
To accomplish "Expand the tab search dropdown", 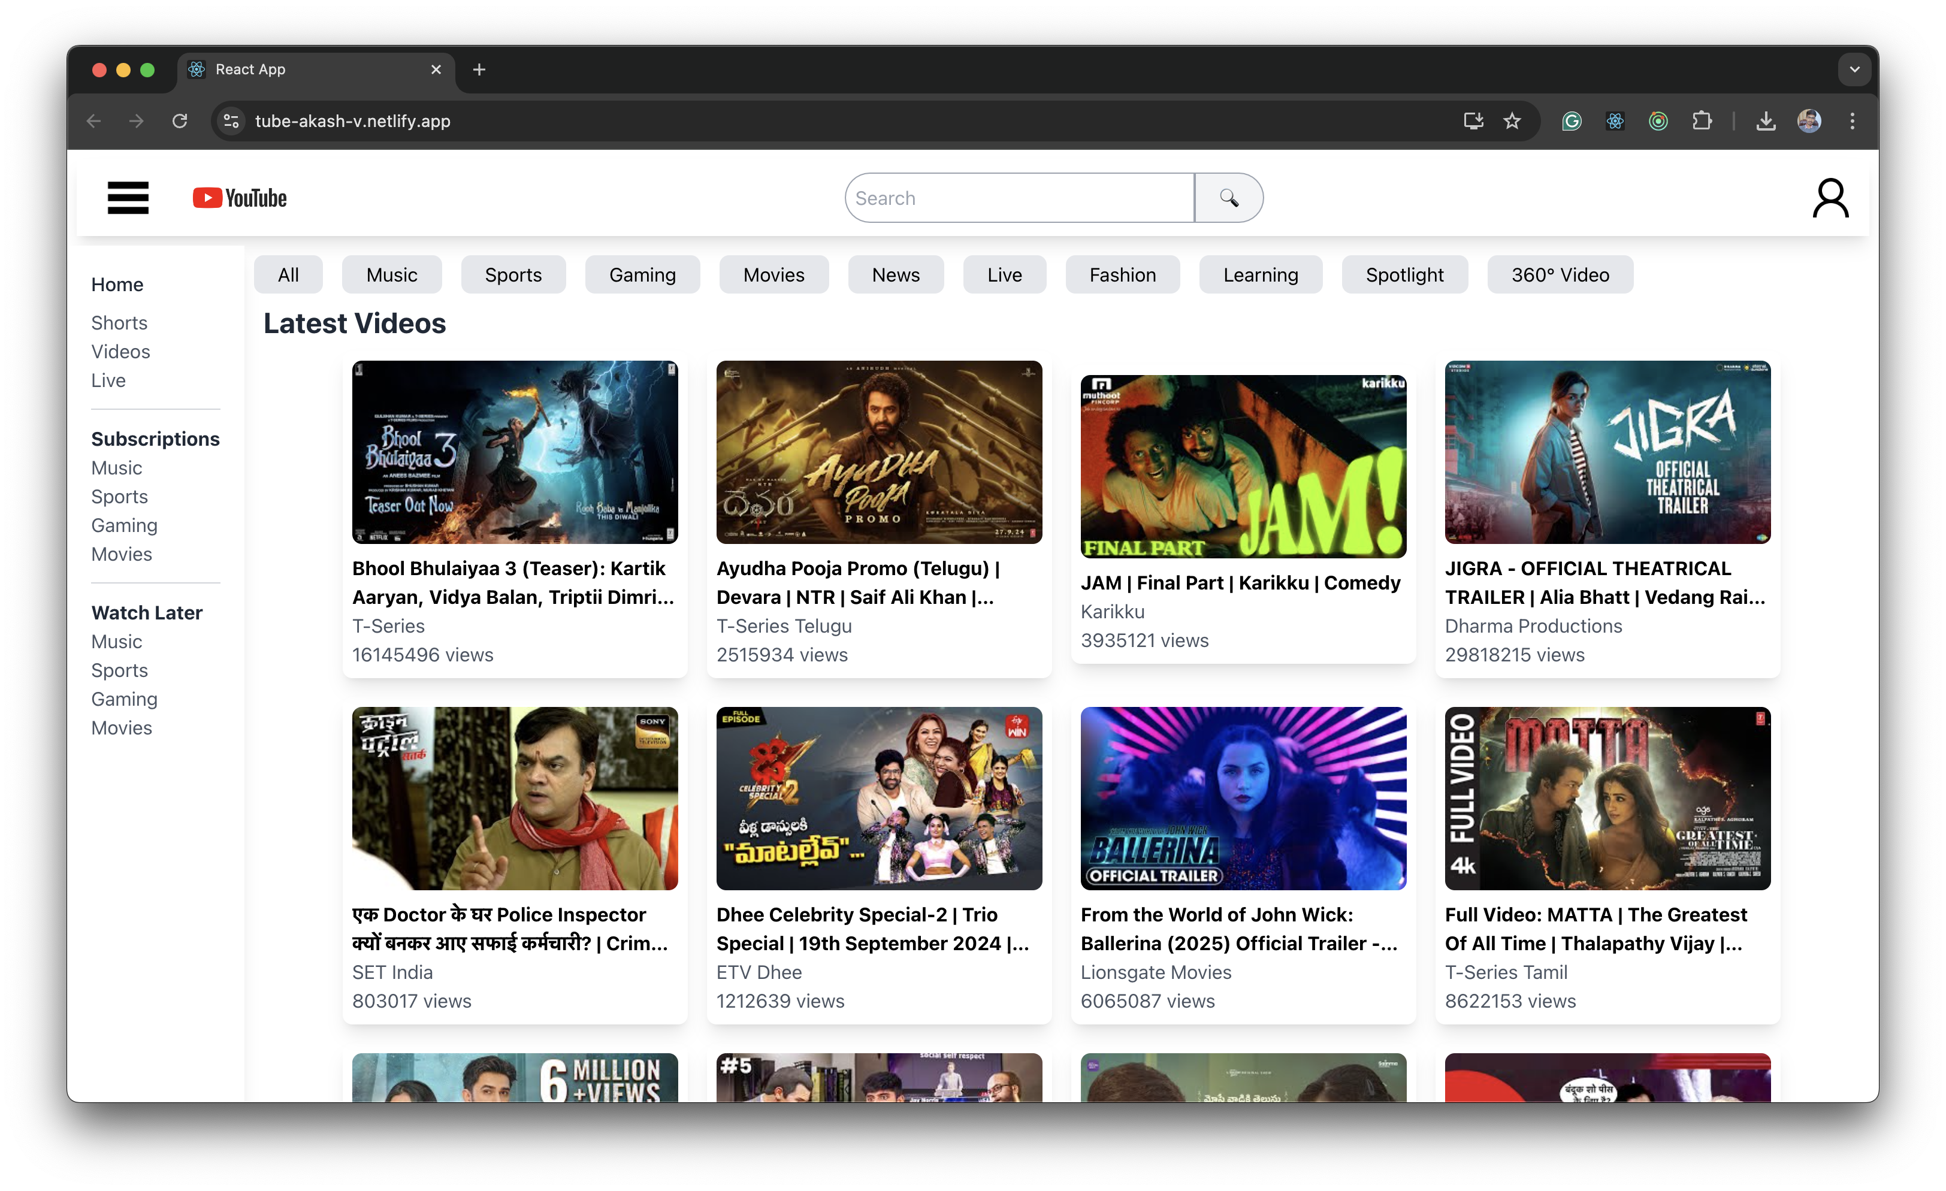I will [x=1854, y=69].
